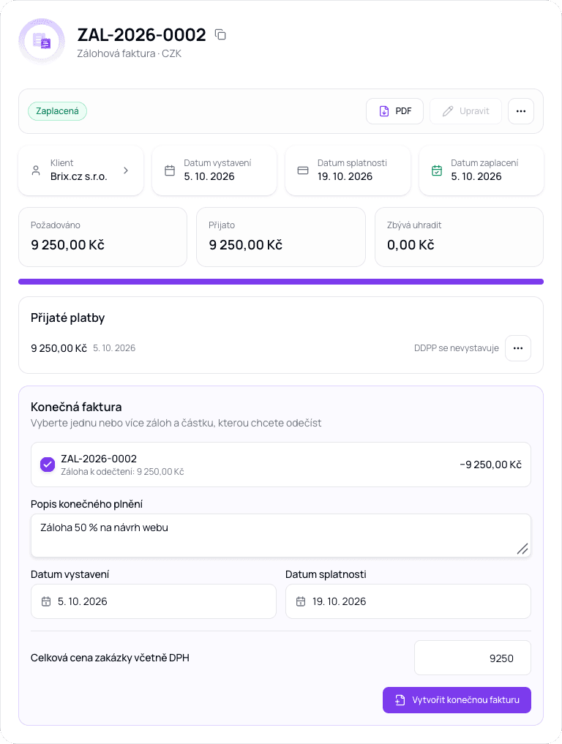Open the Datum splatnosti date picker field

point(408,601)
